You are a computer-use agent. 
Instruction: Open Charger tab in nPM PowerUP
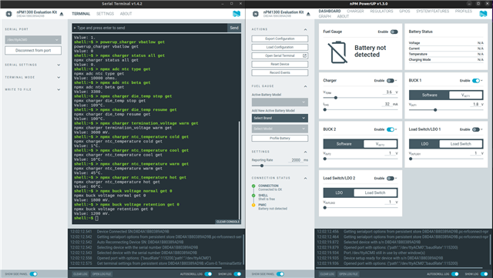coord(355,11)
